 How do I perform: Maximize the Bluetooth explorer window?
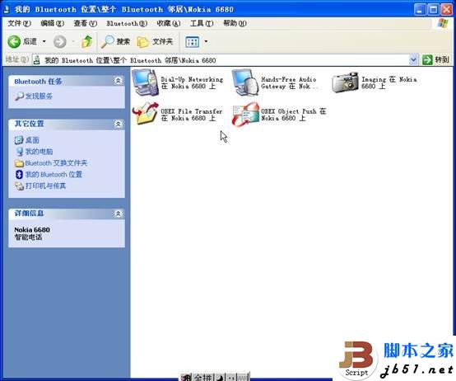tap(433, 9)
